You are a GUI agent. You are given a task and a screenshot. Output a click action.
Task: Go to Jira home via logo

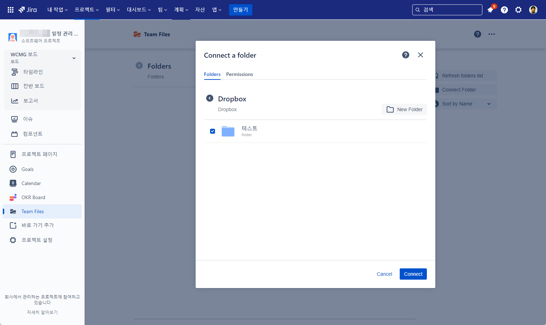[27, 10]
